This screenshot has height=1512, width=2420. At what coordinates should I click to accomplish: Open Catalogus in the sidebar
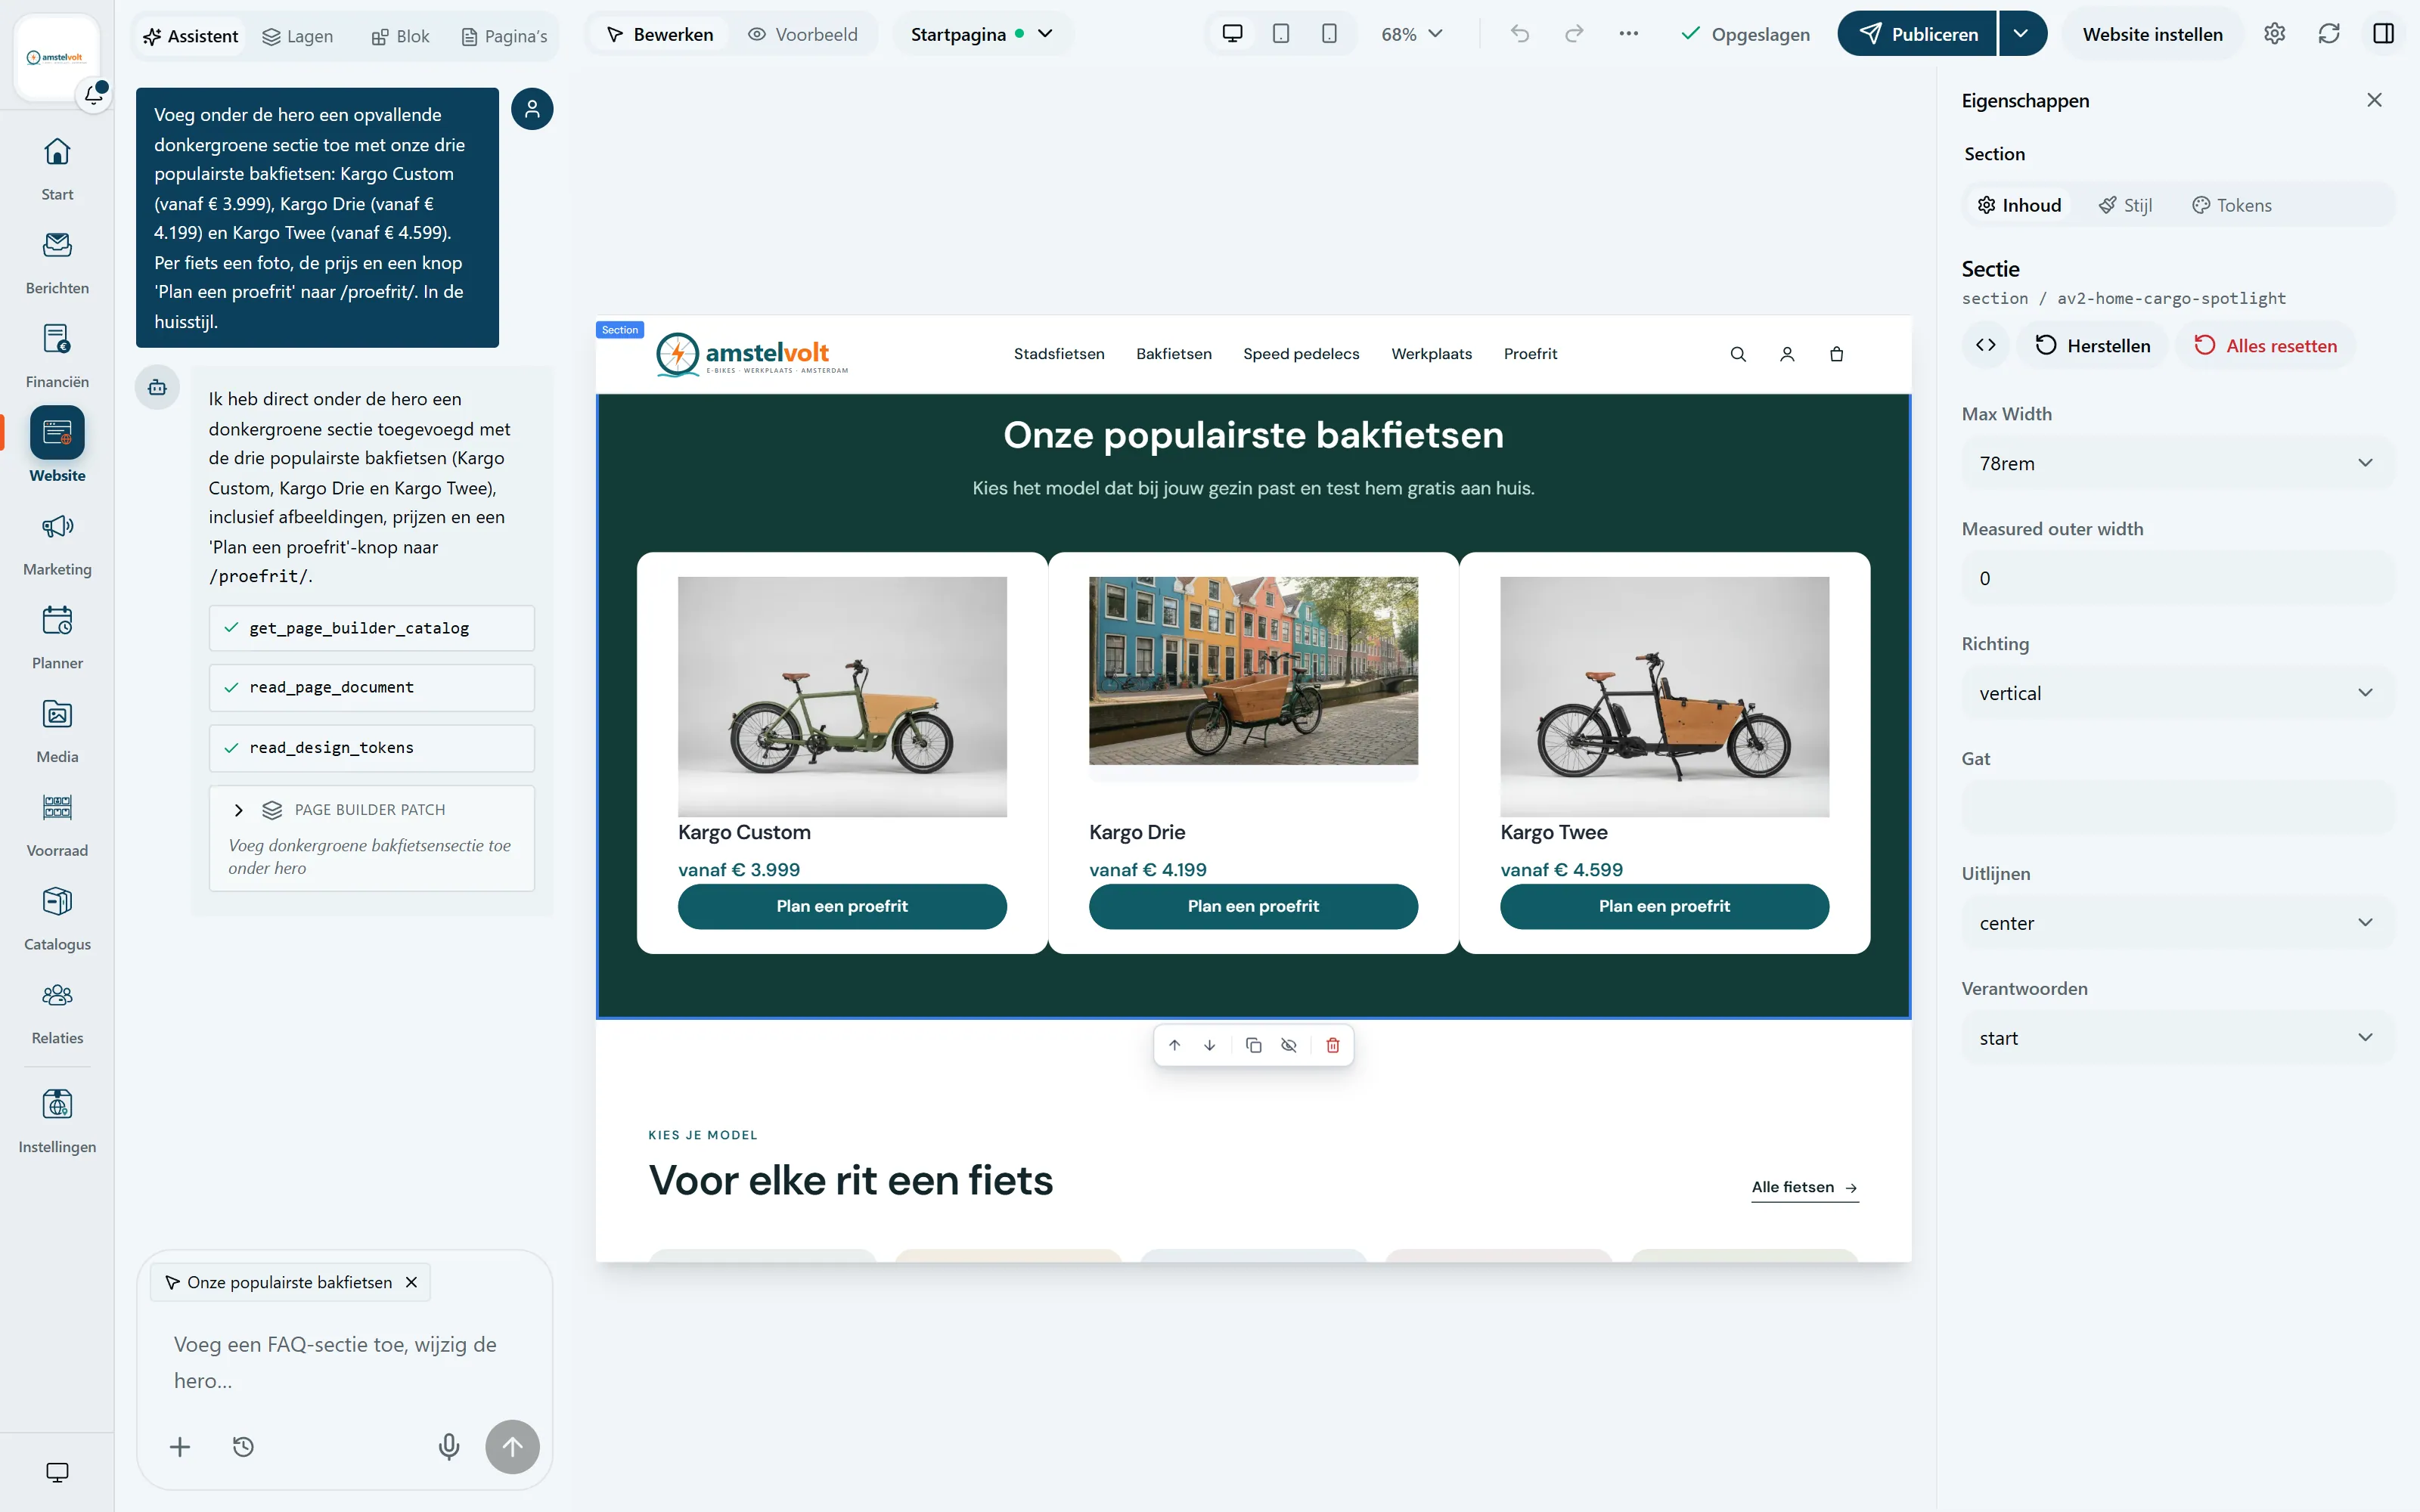57,918
